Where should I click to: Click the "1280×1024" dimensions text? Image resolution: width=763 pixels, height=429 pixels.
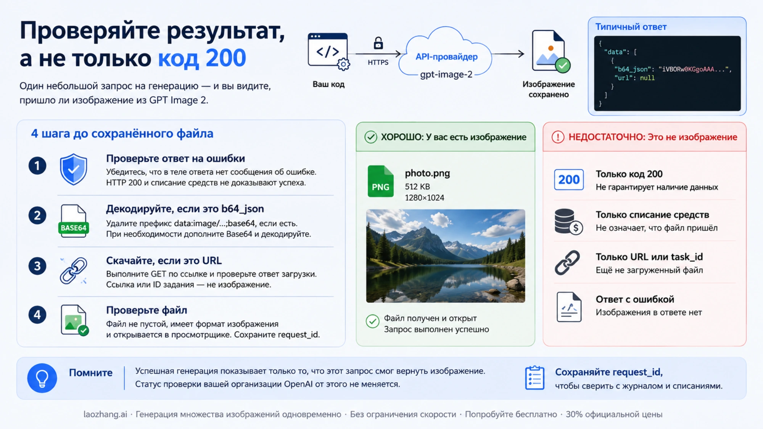click(x=425, y=198)
